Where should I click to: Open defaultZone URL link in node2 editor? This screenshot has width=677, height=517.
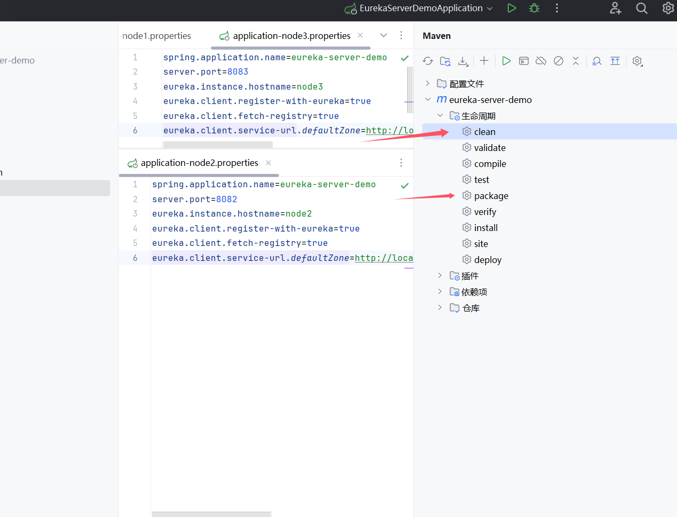[x=384, y=258]
